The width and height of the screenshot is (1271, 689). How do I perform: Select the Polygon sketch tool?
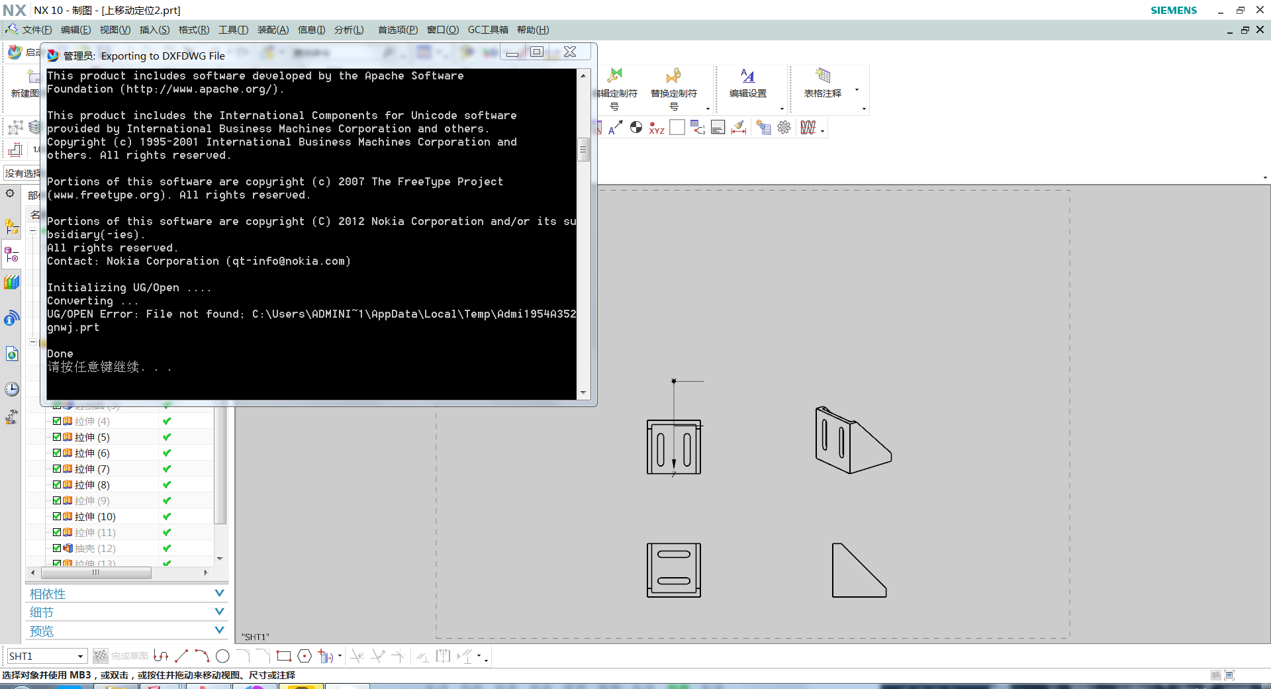(305, 656)
